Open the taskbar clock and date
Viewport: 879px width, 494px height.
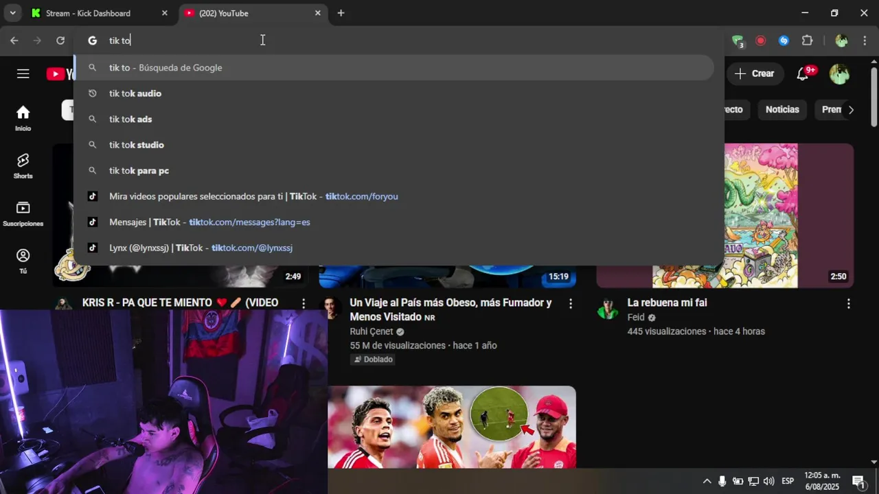[822, 481]
